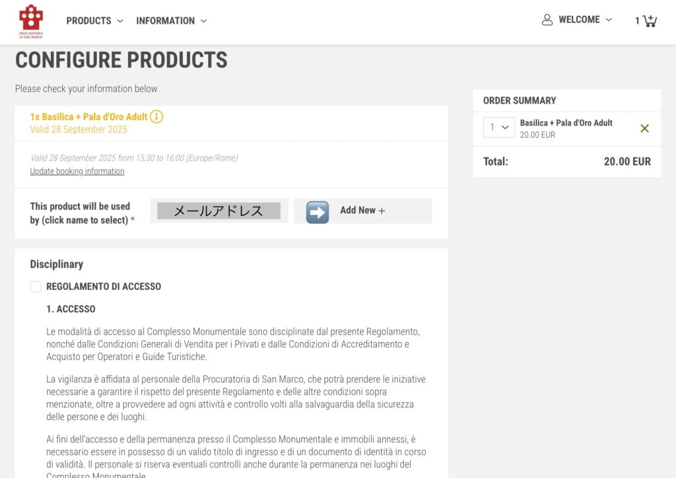Open the user account icon
Image resolution: width=676 pixels, height=478 pixels.
pyautogui.click(x=547, y=20)
